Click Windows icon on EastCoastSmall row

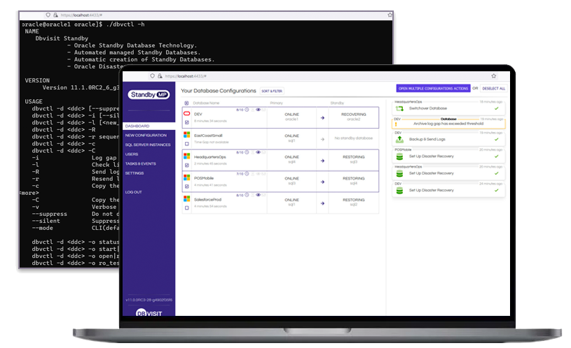coord(187,134)
